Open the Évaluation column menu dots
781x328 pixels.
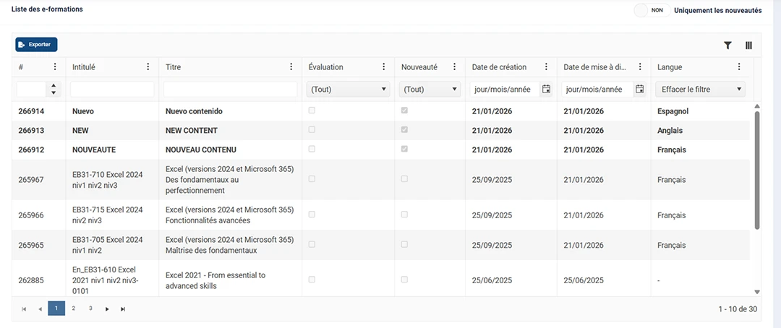click(383, 66)
